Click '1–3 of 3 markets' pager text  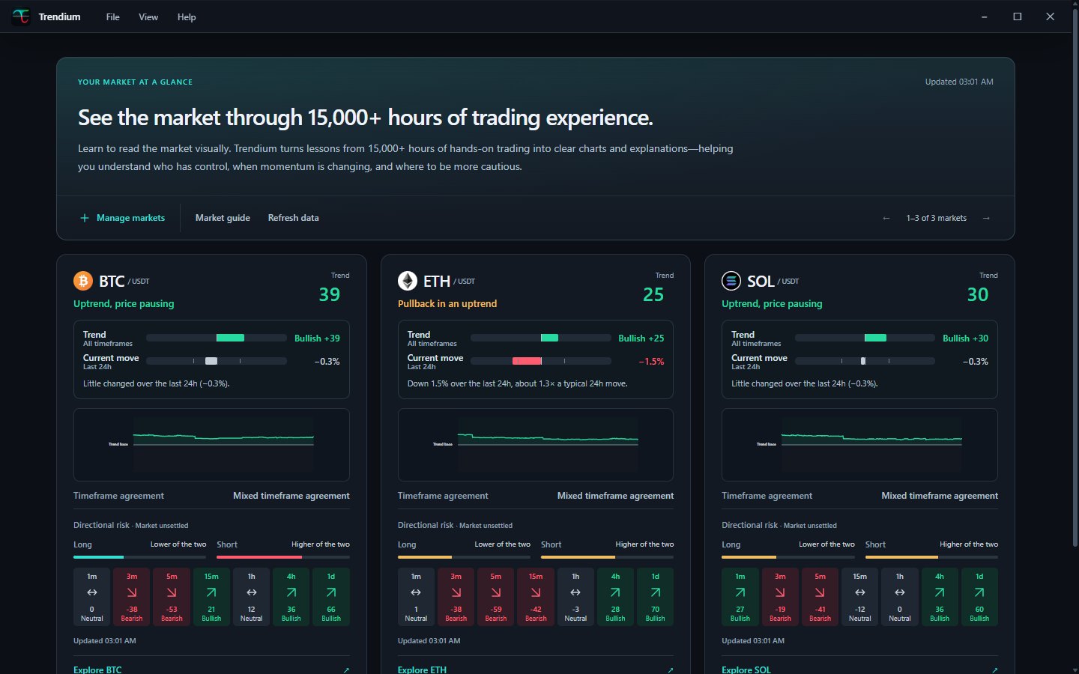point(937,218)
